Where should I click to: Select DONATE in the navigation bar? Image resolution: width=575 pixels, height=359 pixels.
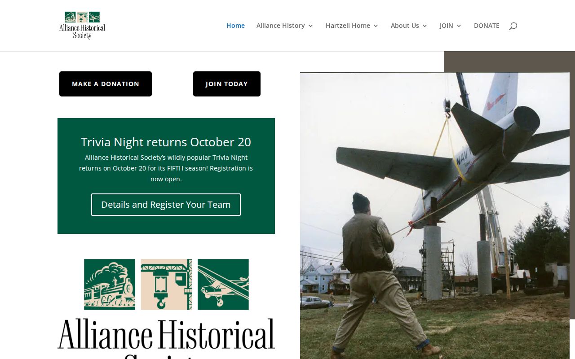pos(487,26)
